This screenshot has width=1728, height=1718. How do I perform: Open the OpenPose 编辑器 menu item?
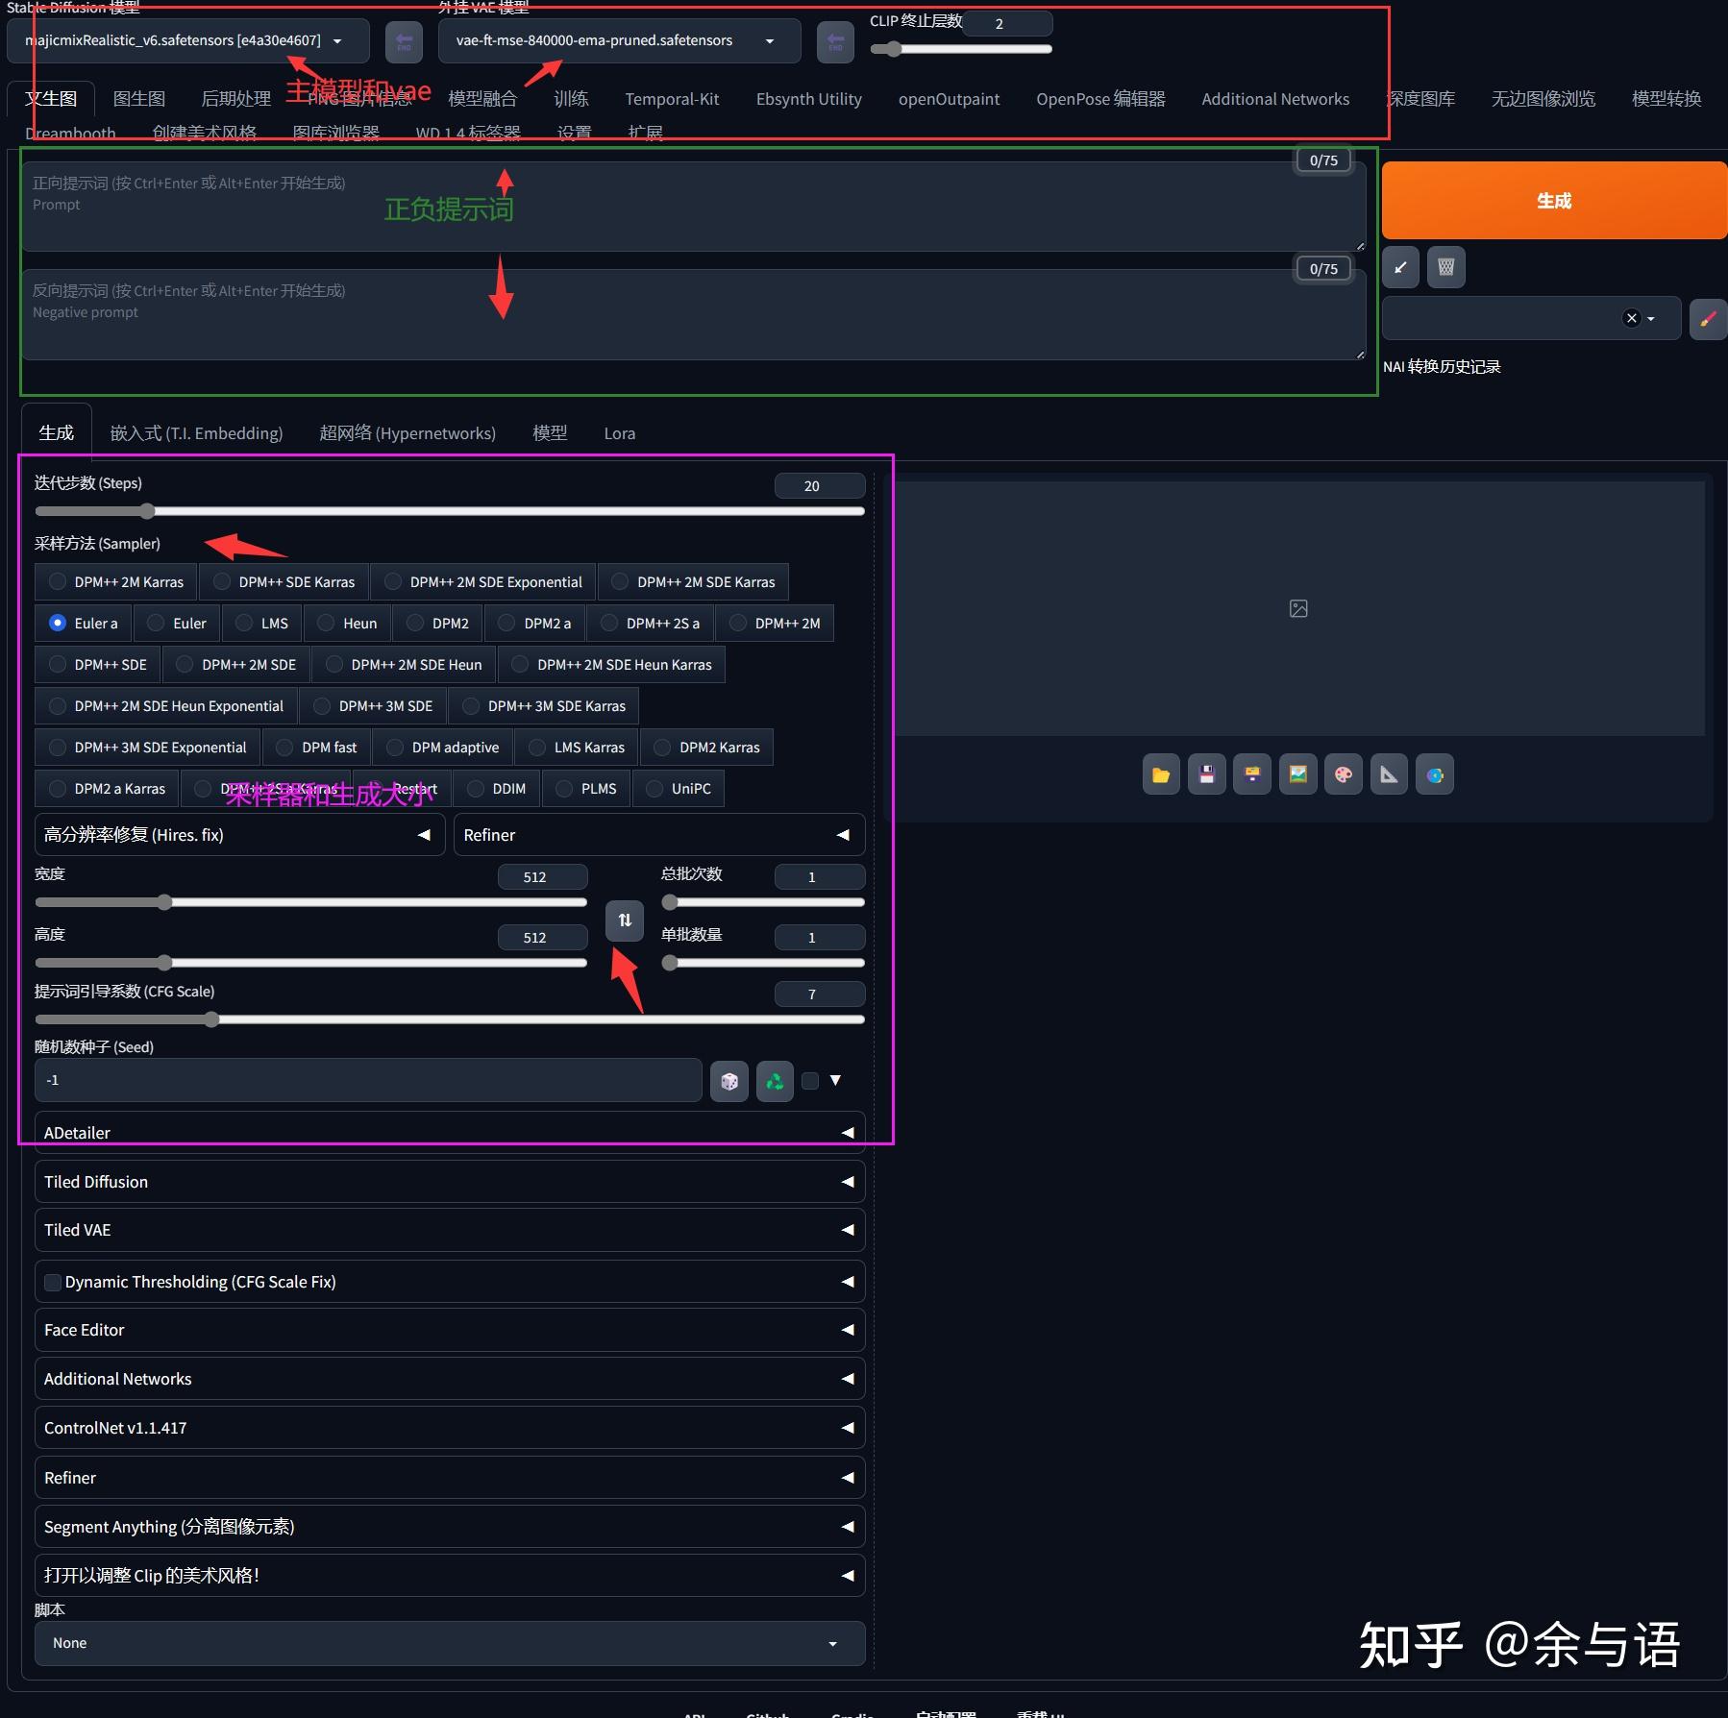coord(1099,98)
